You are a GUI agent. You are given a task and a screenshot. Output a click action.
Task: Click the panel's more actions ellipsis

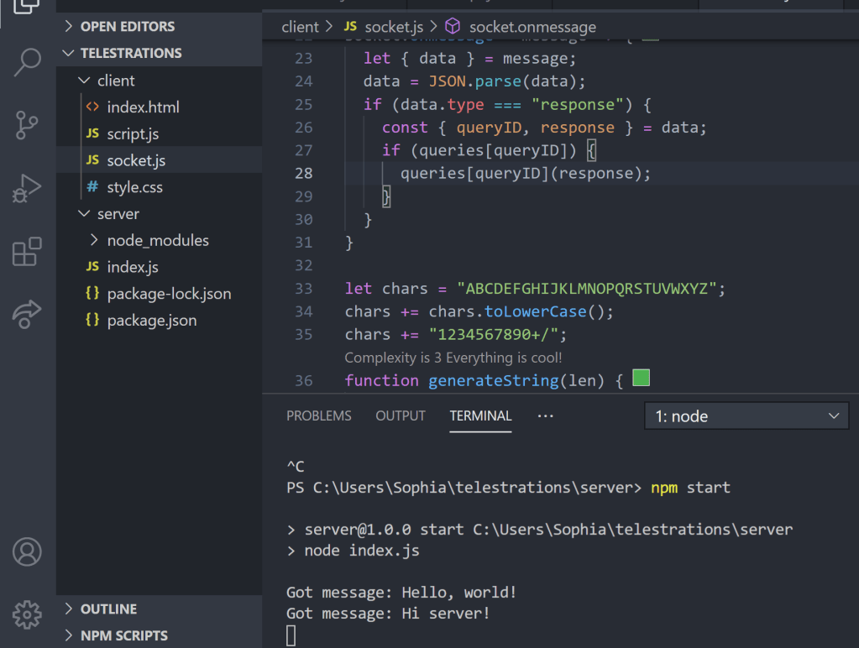pos(546,416)
